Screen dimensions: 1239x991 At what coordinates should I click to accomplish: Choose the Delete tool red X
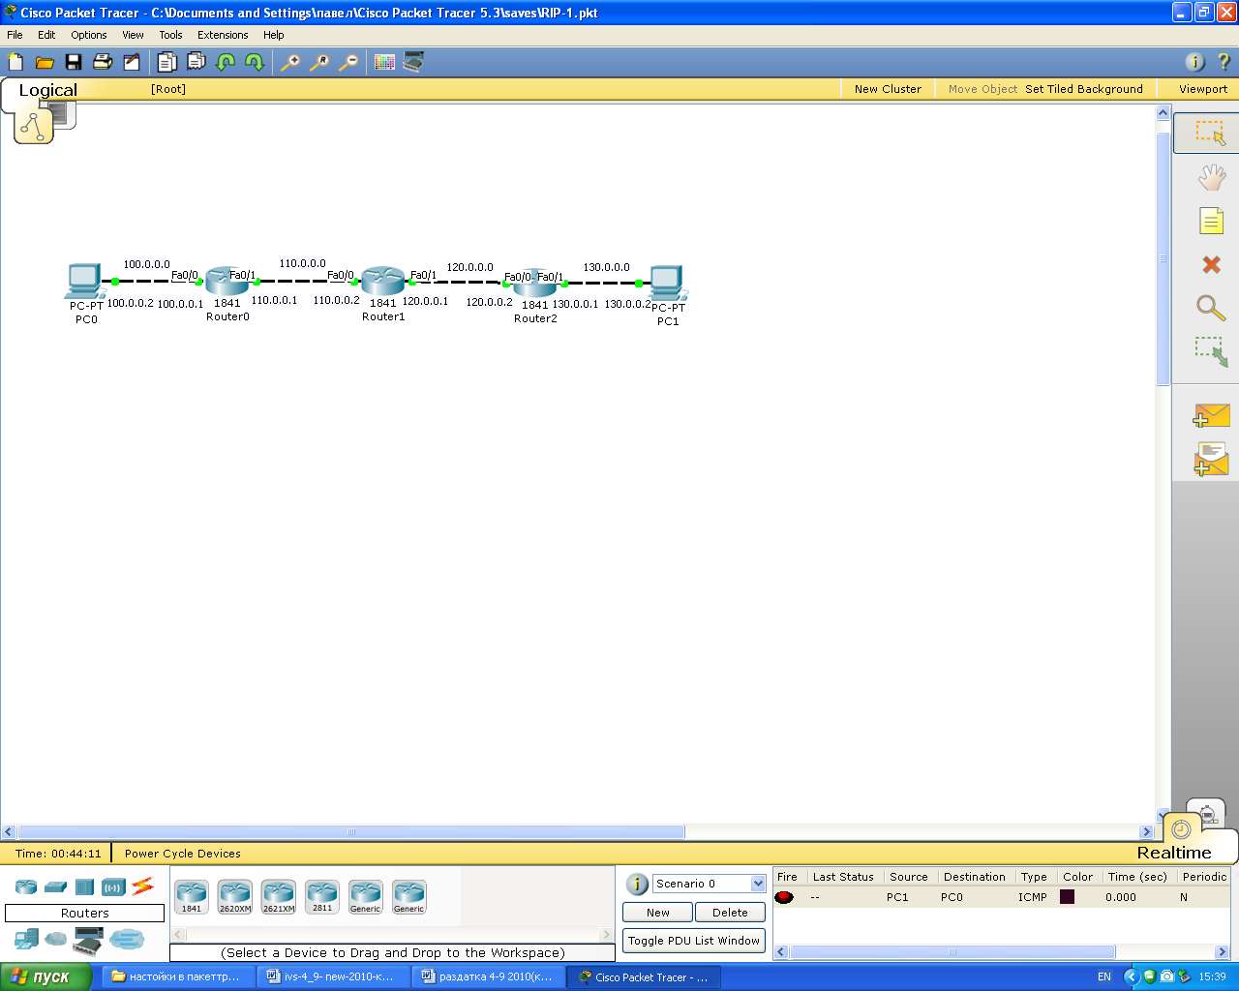point(1211,264)
